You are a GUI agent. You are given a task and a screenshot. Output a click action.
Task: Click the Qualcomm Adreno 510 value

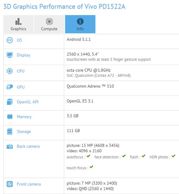90,86
